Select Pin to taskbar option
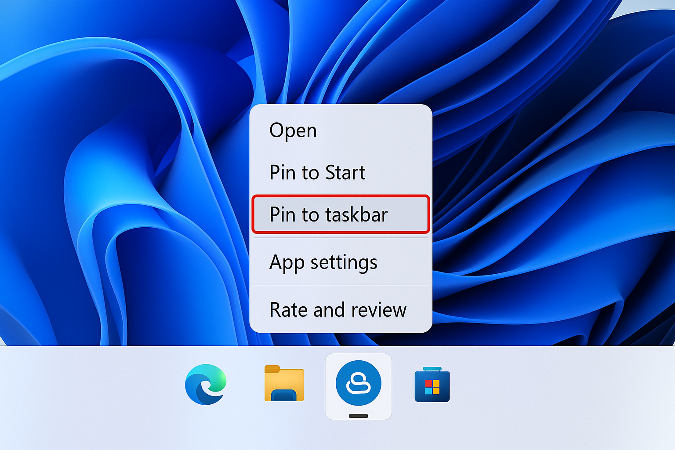The height and width of the screenshot is (450, 675). (341, 214)
